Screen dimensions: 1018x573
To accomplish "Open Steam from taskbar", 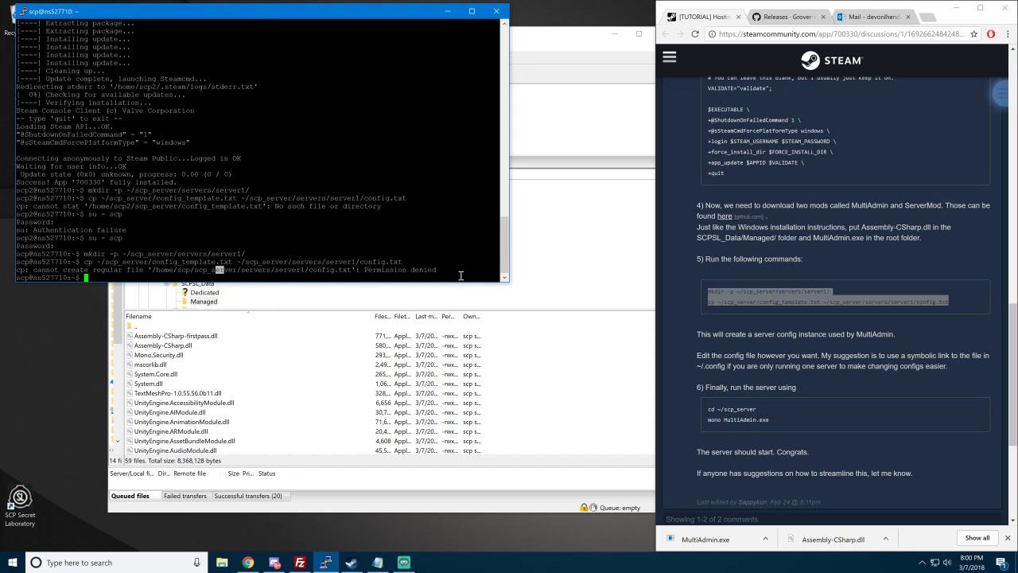I will 352,563.
